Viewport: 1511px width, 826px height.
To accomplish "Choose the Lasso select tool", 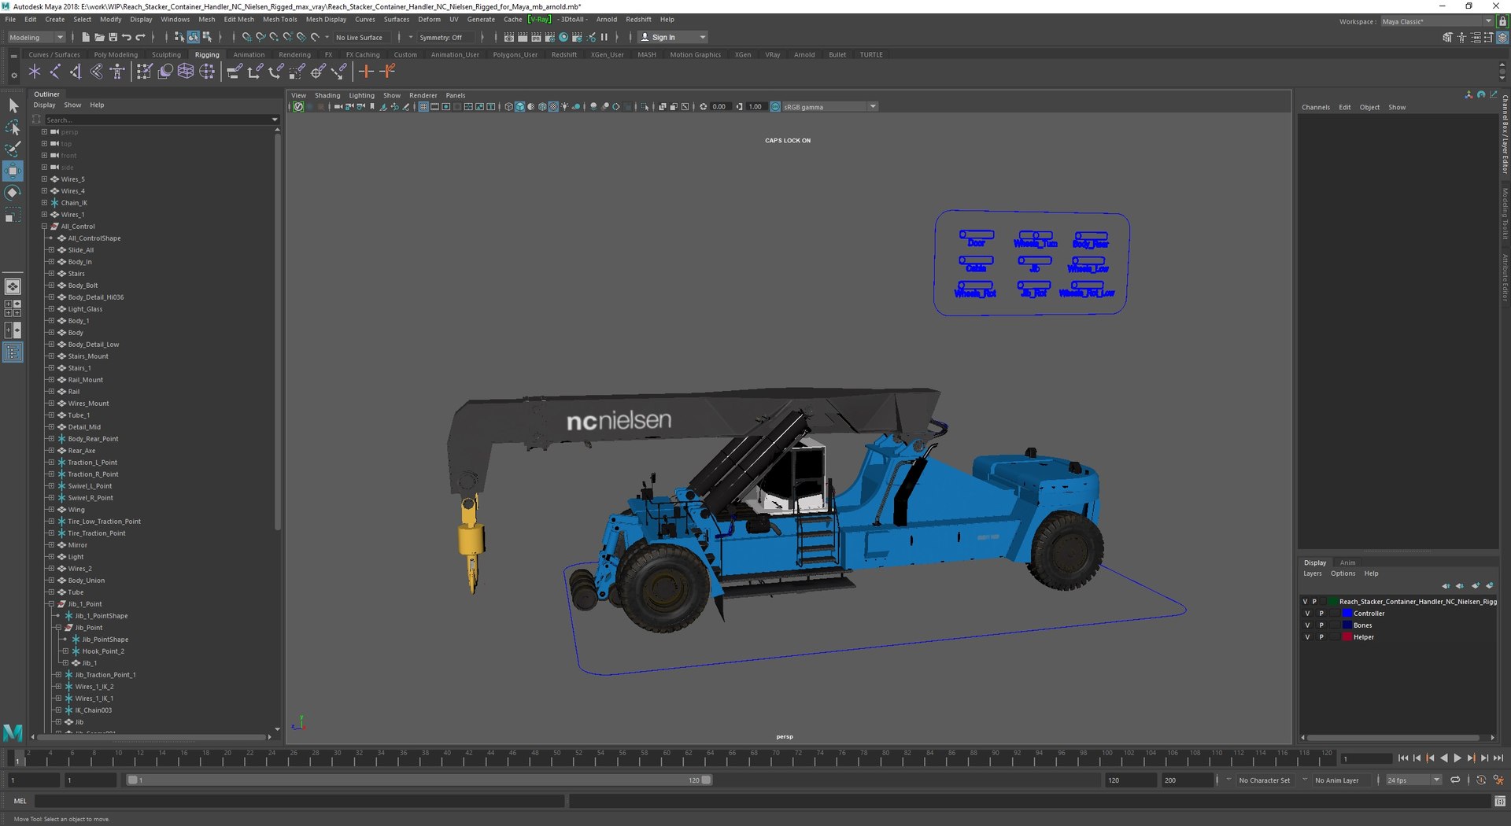I will click(x=13, y=127).
